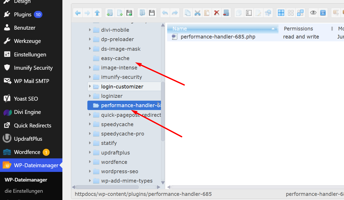
Task: Expand the image-intense folder arrow
Action: 90,68
